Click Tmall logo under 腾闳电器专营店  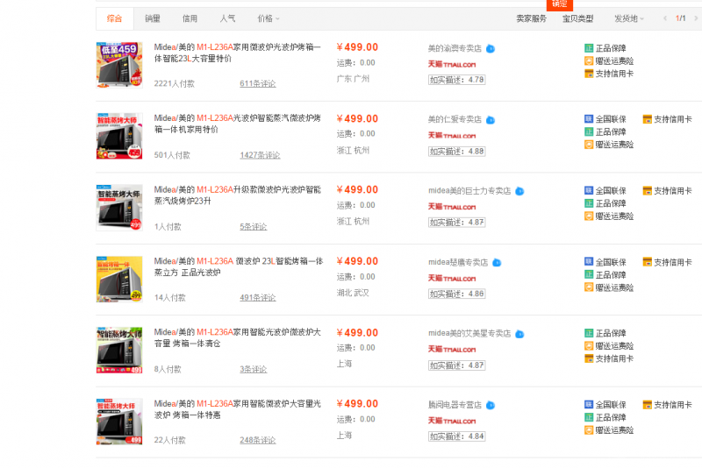[452, 421]
